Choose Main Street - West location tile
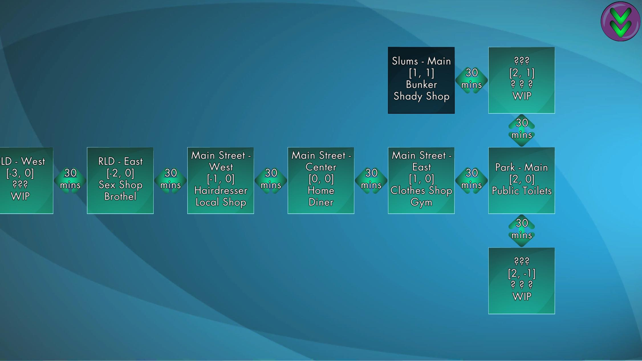 (x=220, y=180)
